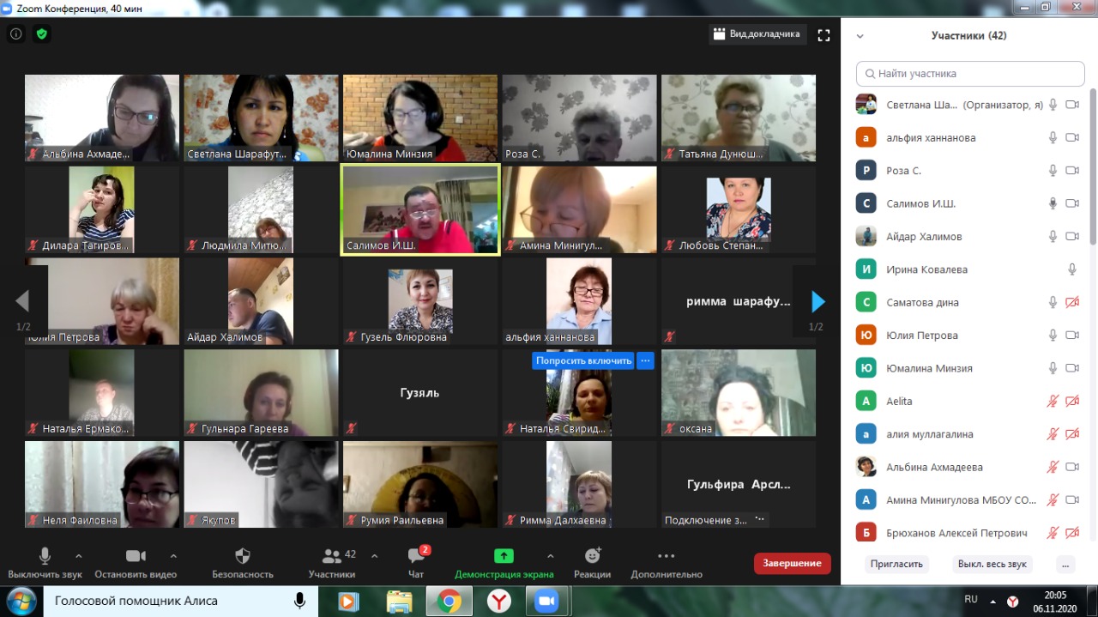1098x617 pixels.
Task: Click the Демонстрация экрана share icon
Action: point(504,556)
